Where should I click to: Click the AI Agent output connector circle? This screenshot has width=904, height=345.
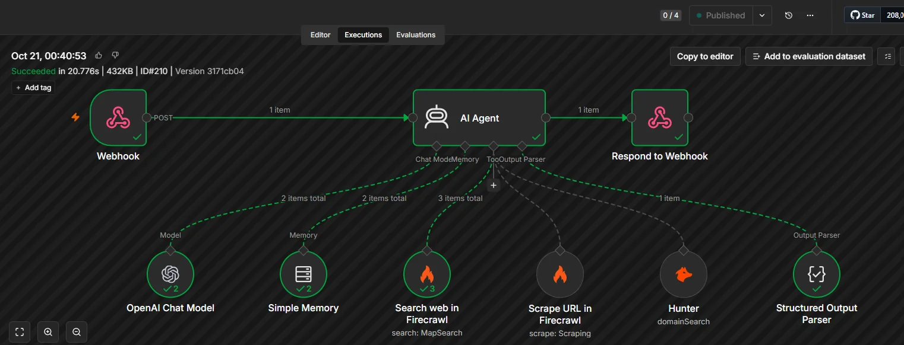[546, 117]
